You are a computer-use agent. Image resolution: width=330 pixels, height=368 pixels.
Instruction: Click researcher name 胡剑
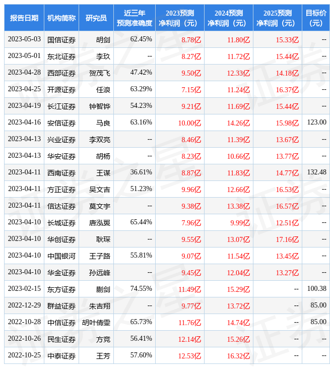tap(103, 40)
